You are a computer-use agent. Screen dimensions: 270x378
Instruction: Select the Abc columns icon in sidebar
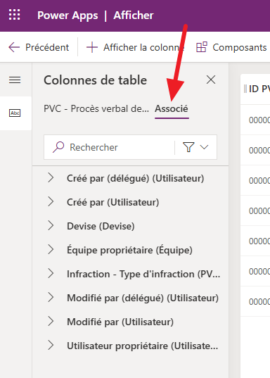[15, 113]
